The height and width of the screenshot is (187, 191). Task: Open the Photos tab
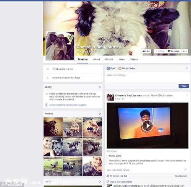[x=109, y=59]
